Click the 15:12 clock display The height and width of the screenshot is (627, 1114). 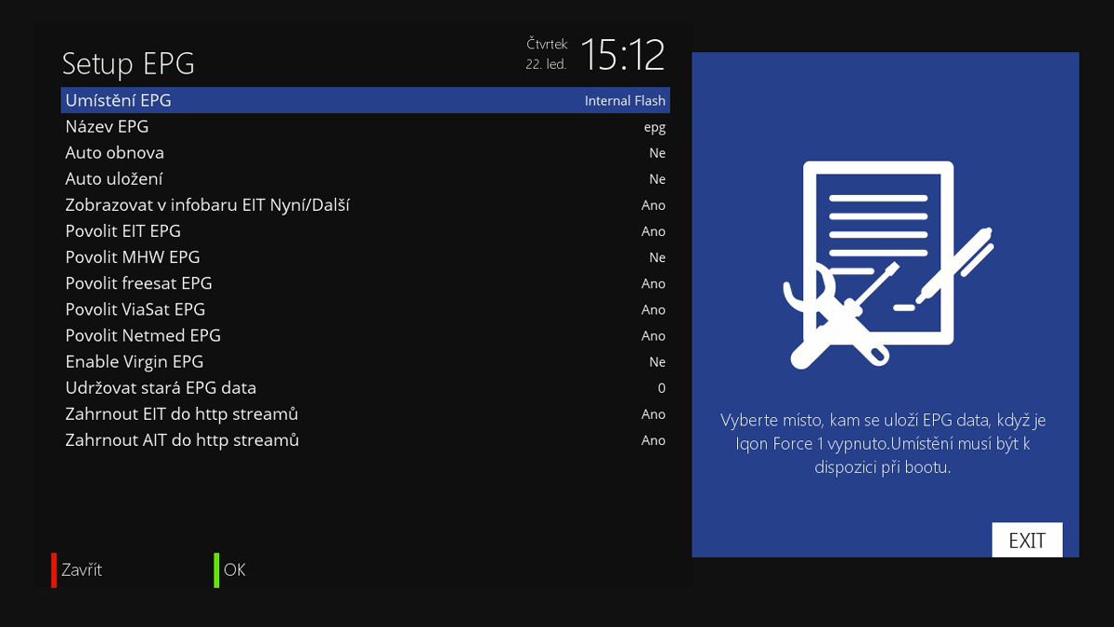(x=623, y=55)
